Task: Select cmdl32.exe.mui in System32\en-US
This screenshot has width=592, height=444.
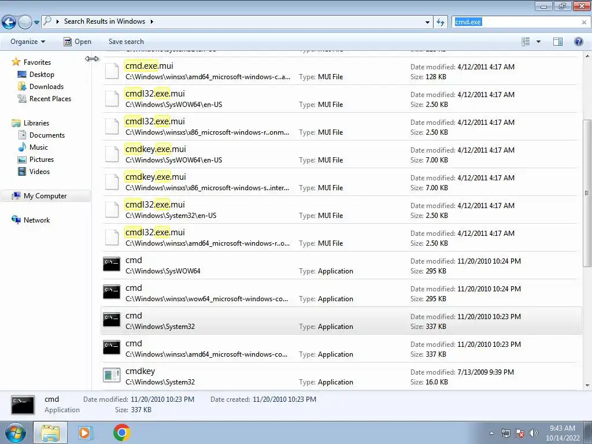Action: pyautogui.click(x=340, y=210)
